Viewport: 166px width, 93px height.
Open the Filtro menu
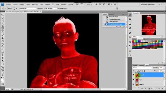point(41,4)
